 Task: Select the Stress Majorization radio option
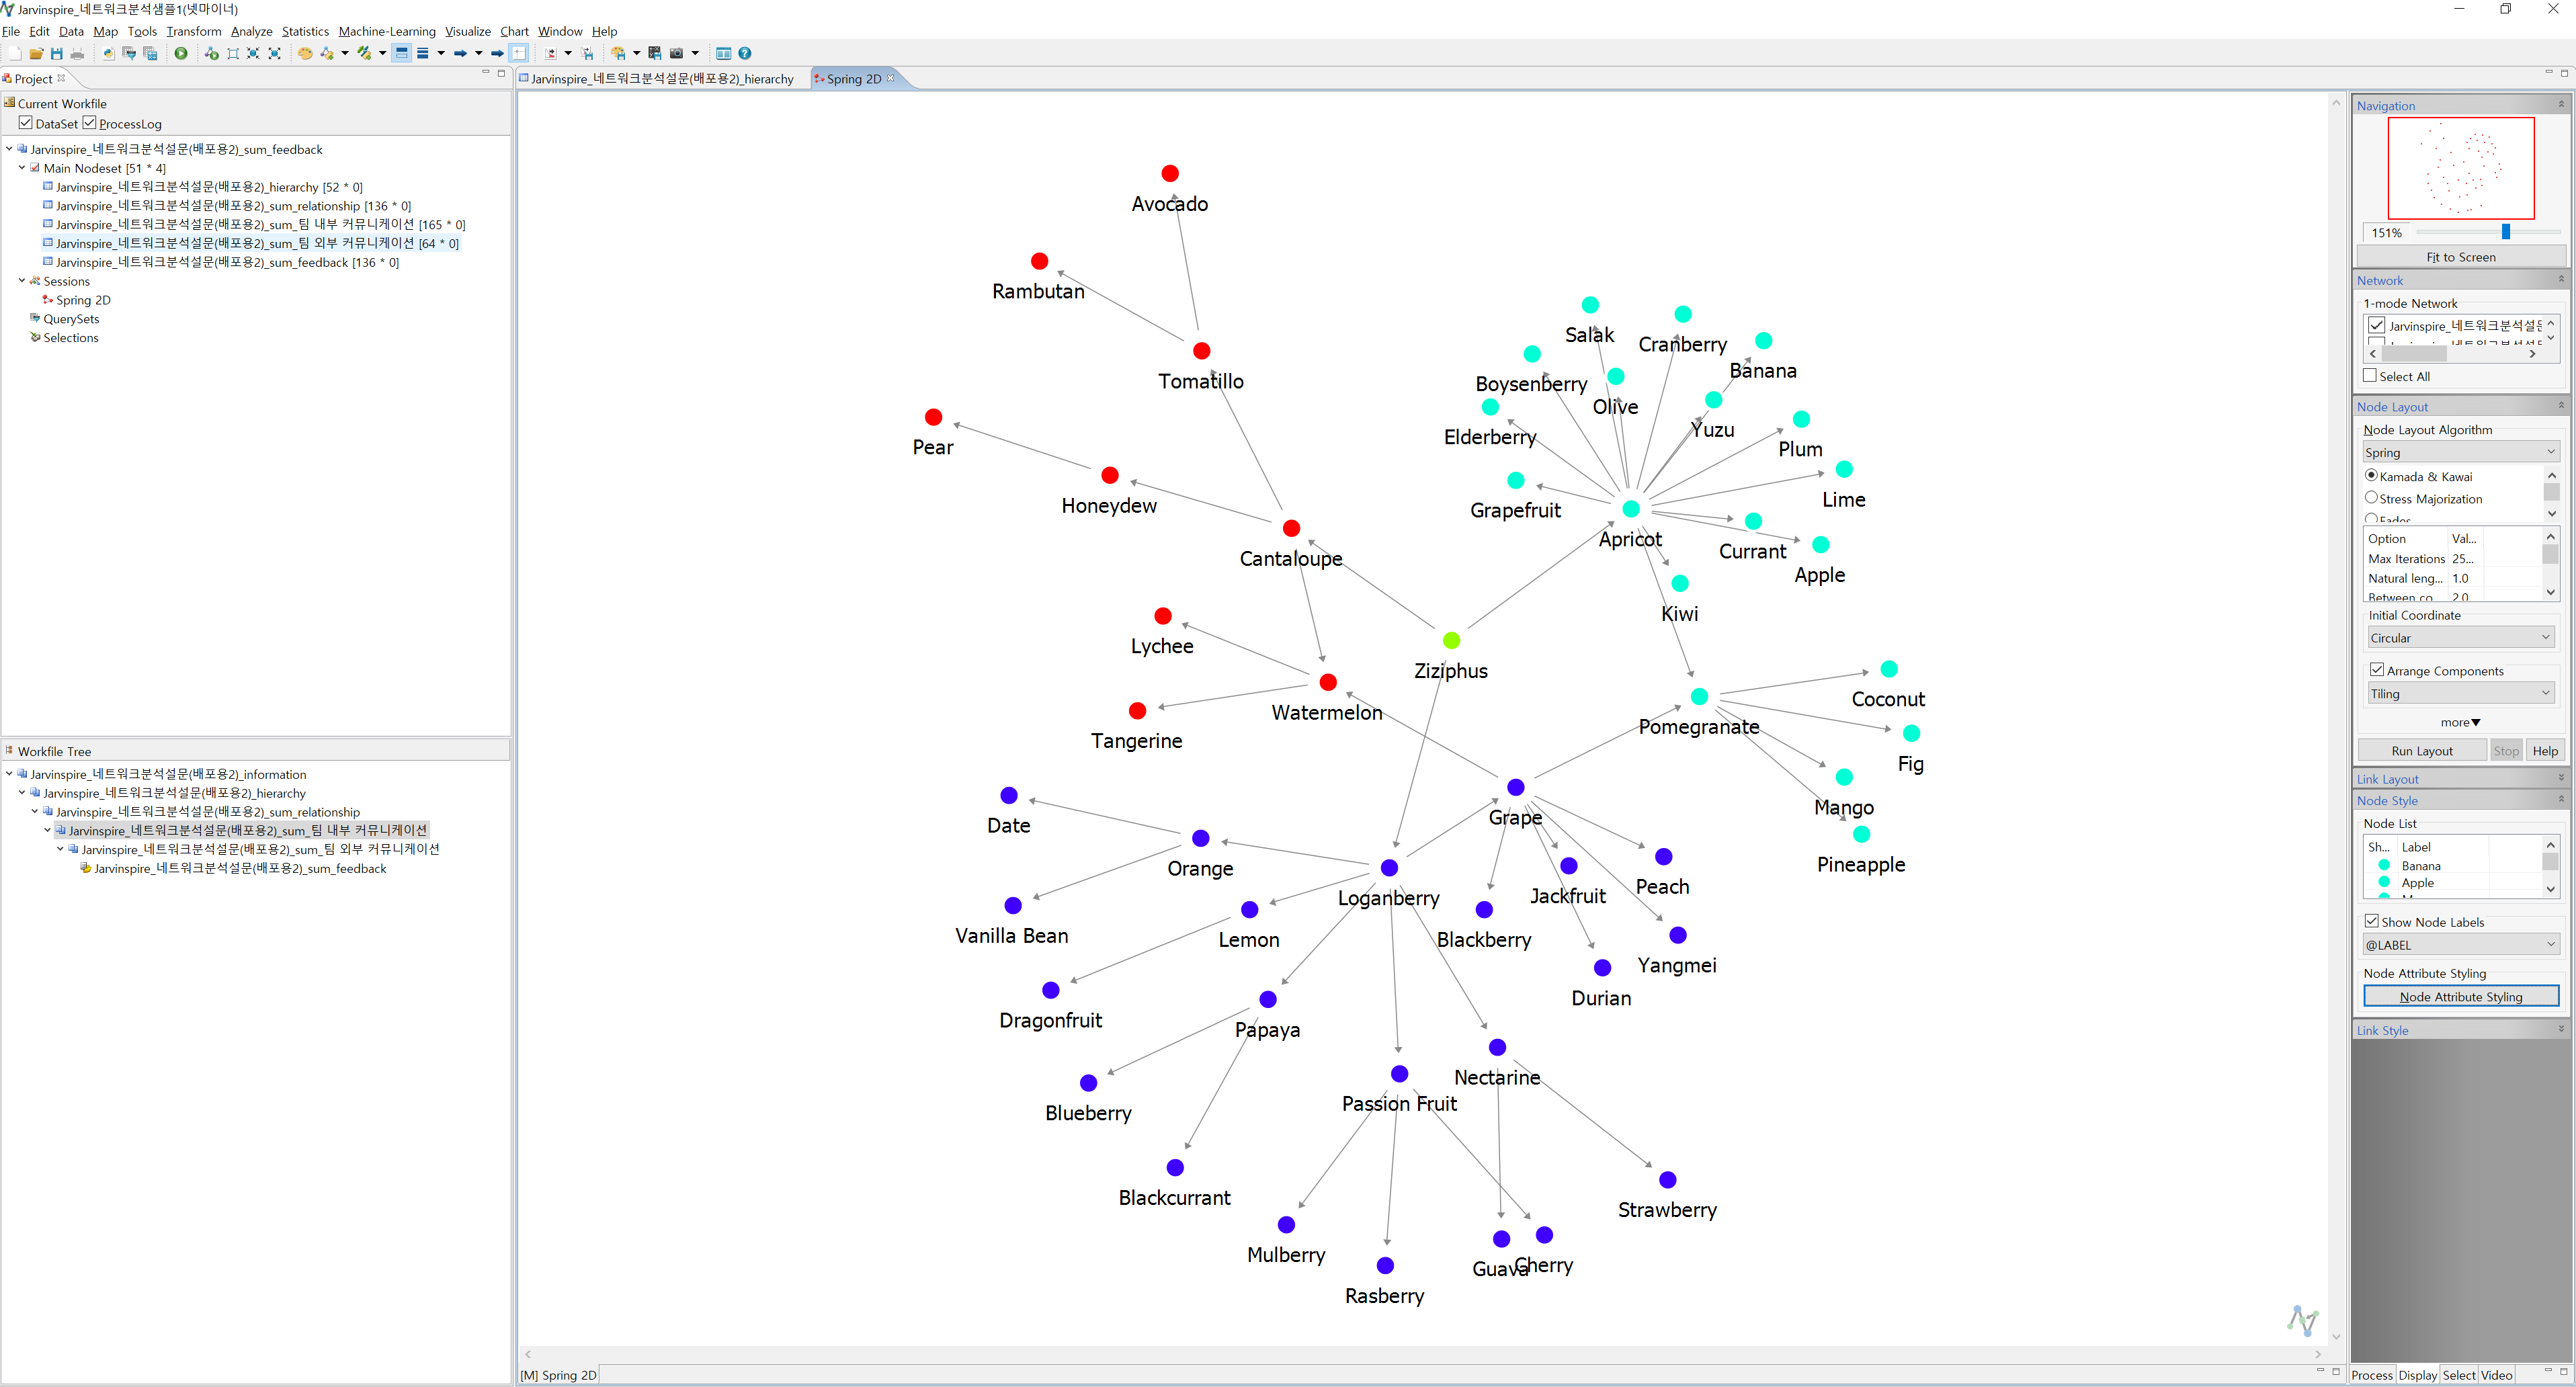click(2372, 498)
